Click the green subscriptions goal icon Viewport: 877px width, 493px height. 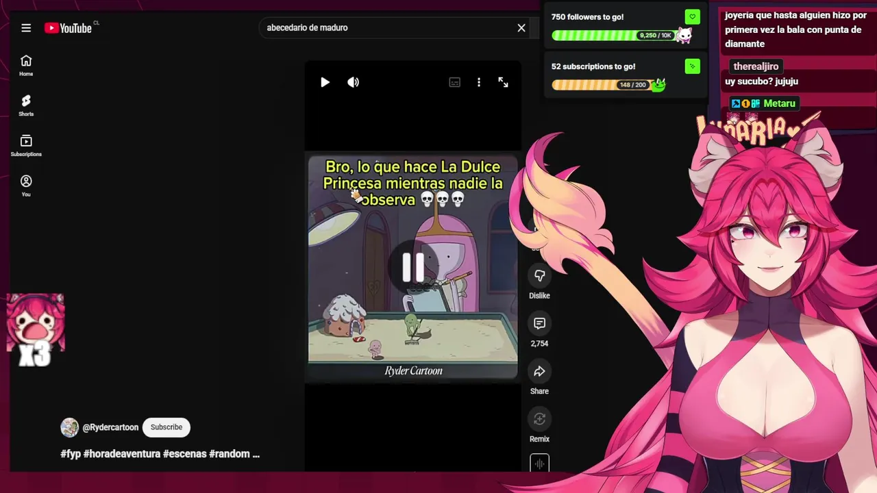coord(692,66)
